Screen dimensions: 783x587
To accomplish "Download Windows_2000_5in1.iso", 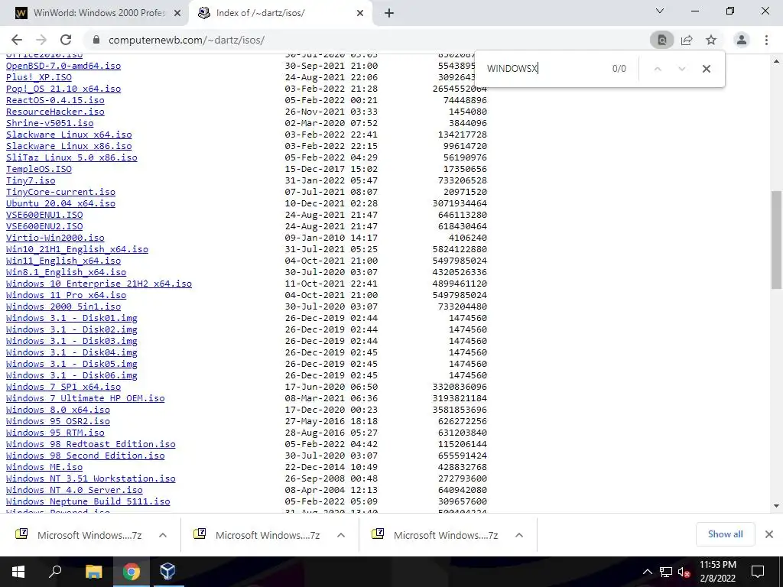I will (63, 306).
